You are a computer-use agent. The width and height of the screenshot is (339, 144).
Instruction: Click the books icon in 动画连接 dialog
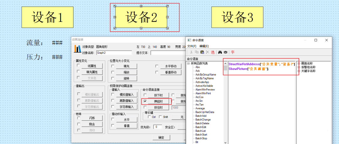click(x=77, y=48)
